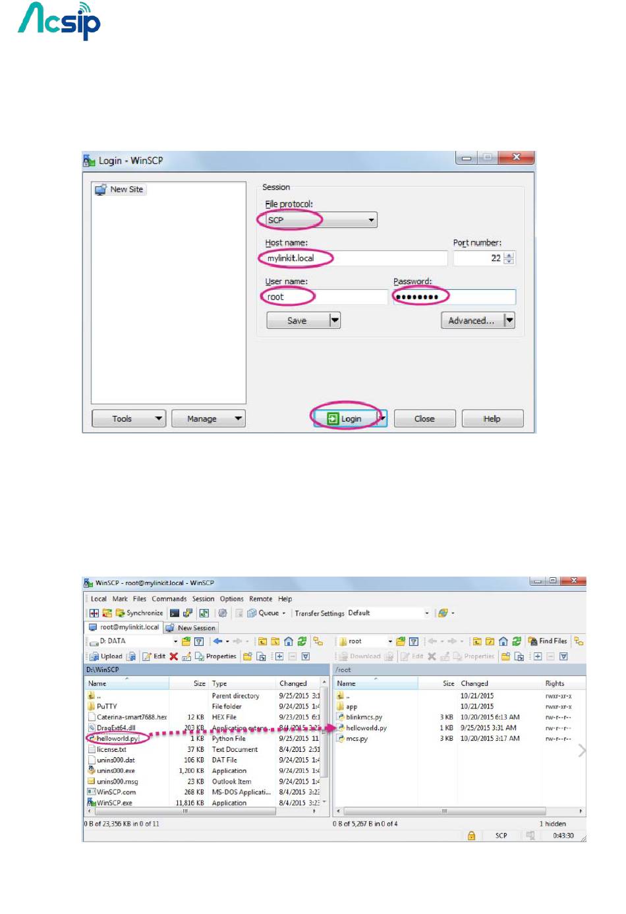Screen dimensions: 626x914
Task: Click the Advanced... button
Action: click(470, 320)
